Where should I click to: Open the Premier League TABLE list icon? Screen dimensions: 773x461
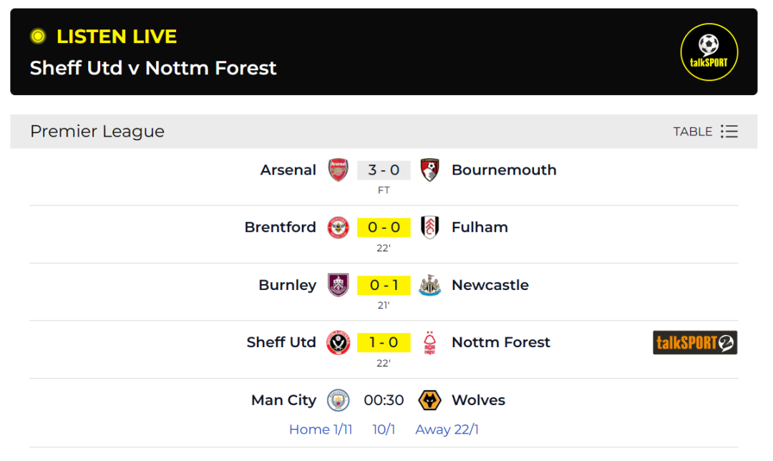729,132
